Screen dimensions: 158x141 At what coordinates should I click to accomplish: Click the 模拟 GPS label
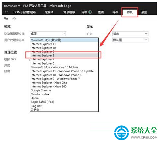pos(10,59)
